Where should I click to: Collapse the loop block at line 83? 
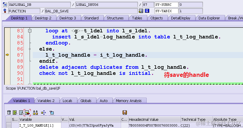(30, 31)
